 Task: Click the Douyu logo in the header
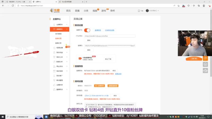point(55,11)
